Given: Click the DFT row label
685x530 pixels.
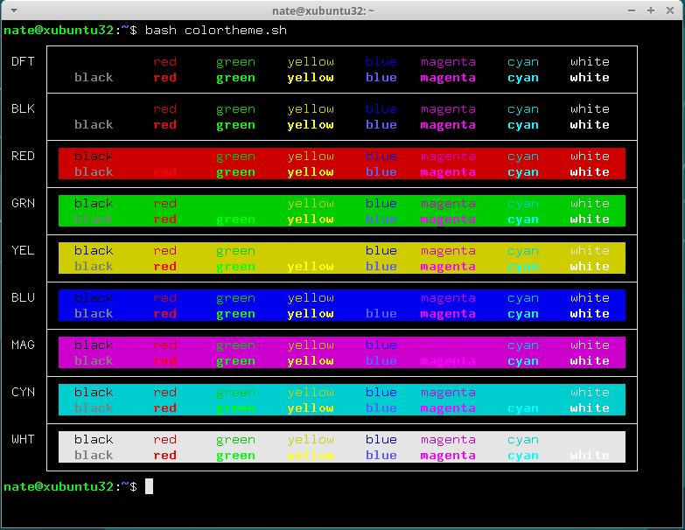Looking at the screenshot, I should pyautogui.click(x=23, y=62).
